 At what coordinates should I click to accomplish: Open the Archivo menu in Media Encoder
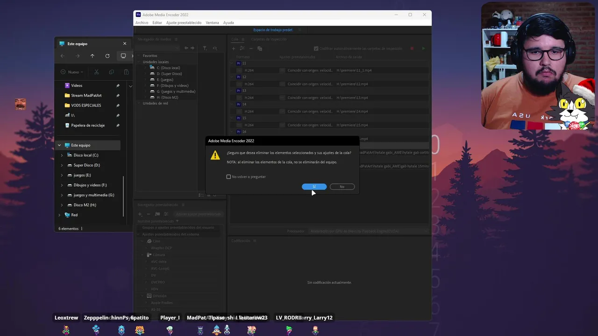tap(142, 22)
